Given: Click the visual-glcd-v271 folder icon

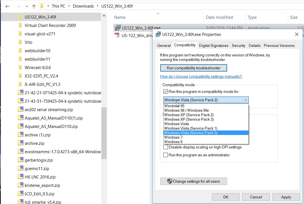Looking at the screenshot, I should (x=20, y=34).
